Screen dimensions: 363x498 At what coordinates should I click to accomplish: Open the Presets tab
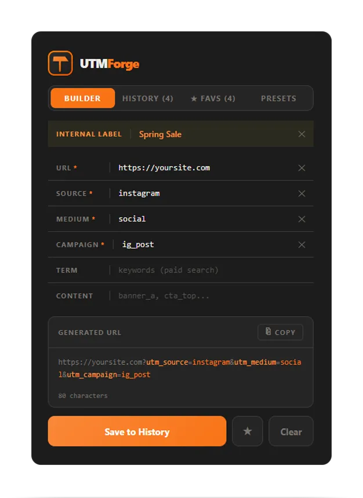[278, 99]
